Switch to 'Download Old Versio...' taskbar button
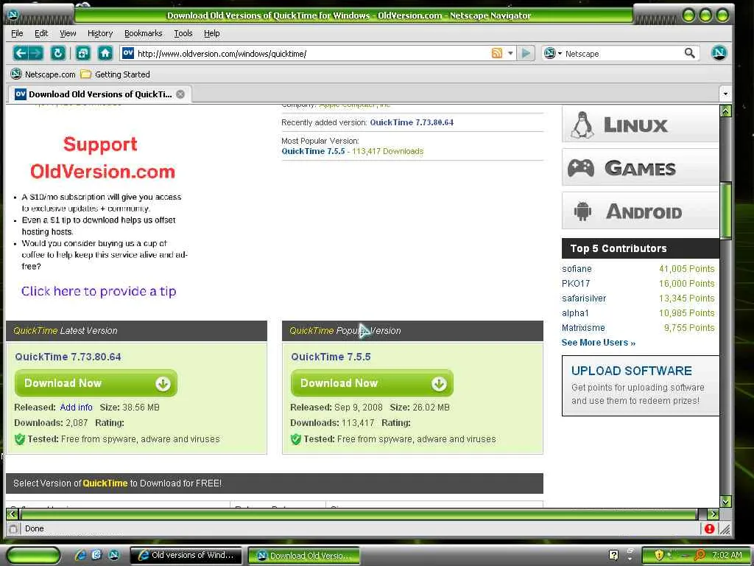The height and width of the screenshot is (566, 754). pyautogui.click(x=304, y=555)
